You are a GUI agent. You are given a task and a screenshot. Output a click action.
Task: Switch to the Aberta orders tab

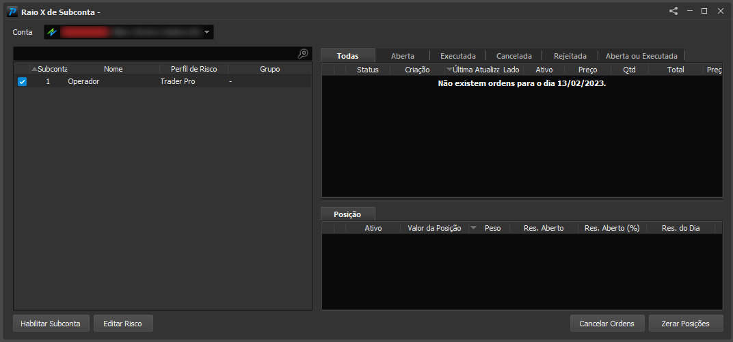click(403, 56)
